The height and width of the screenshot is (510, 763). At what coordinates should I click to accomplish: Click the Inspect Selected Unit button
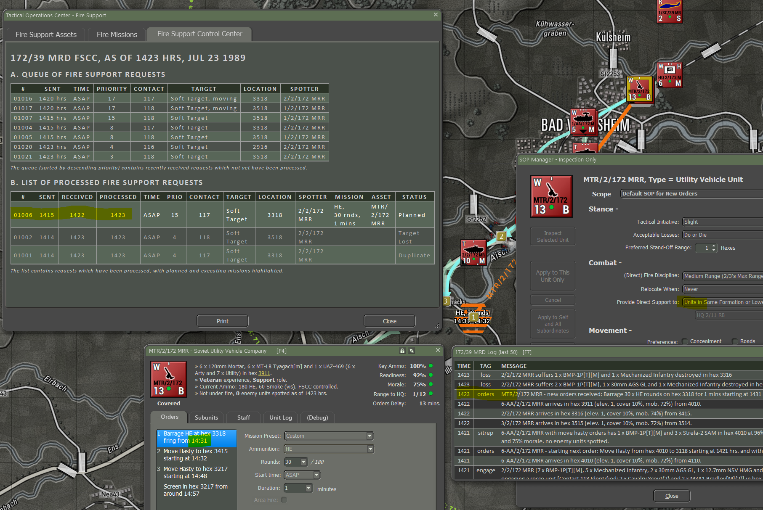pyautogui.click(x=553, y=236)
